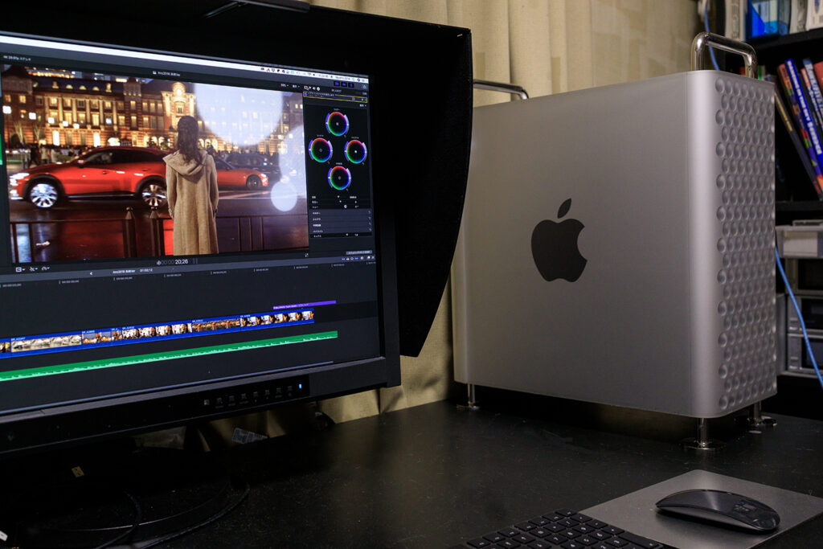Screen dimensions: 823x549
Task: Click the timeline history back arrow
Action: [x=91, y=273]
